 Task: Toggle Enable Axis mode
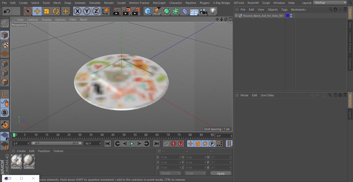[x=5, y=94]
